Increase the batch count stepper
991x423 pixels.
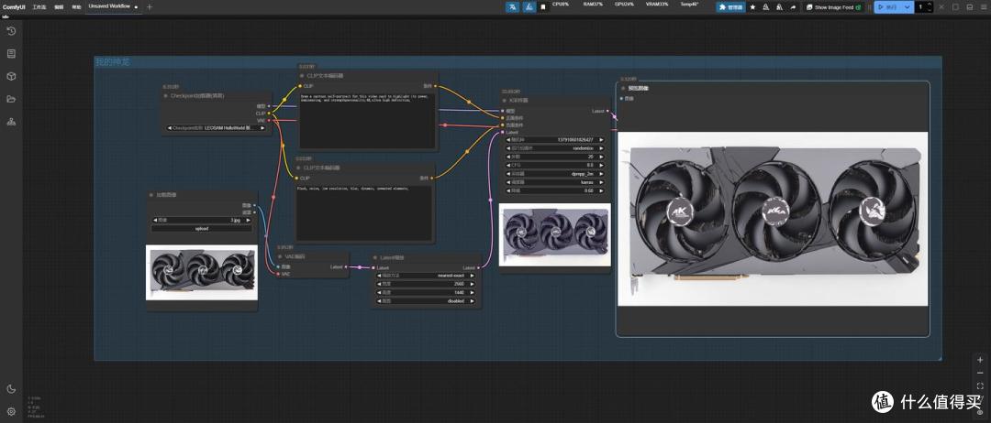click(930, 5)
